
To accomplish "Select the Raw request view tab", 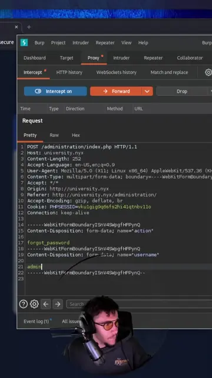I will (x=54, y=135).
